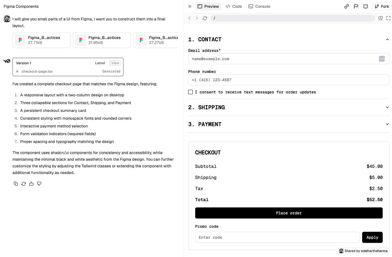Expand the 3. PAYMENT section
Image resolution: width=392 pixels, height=257 pixels.
coord(289,124)
